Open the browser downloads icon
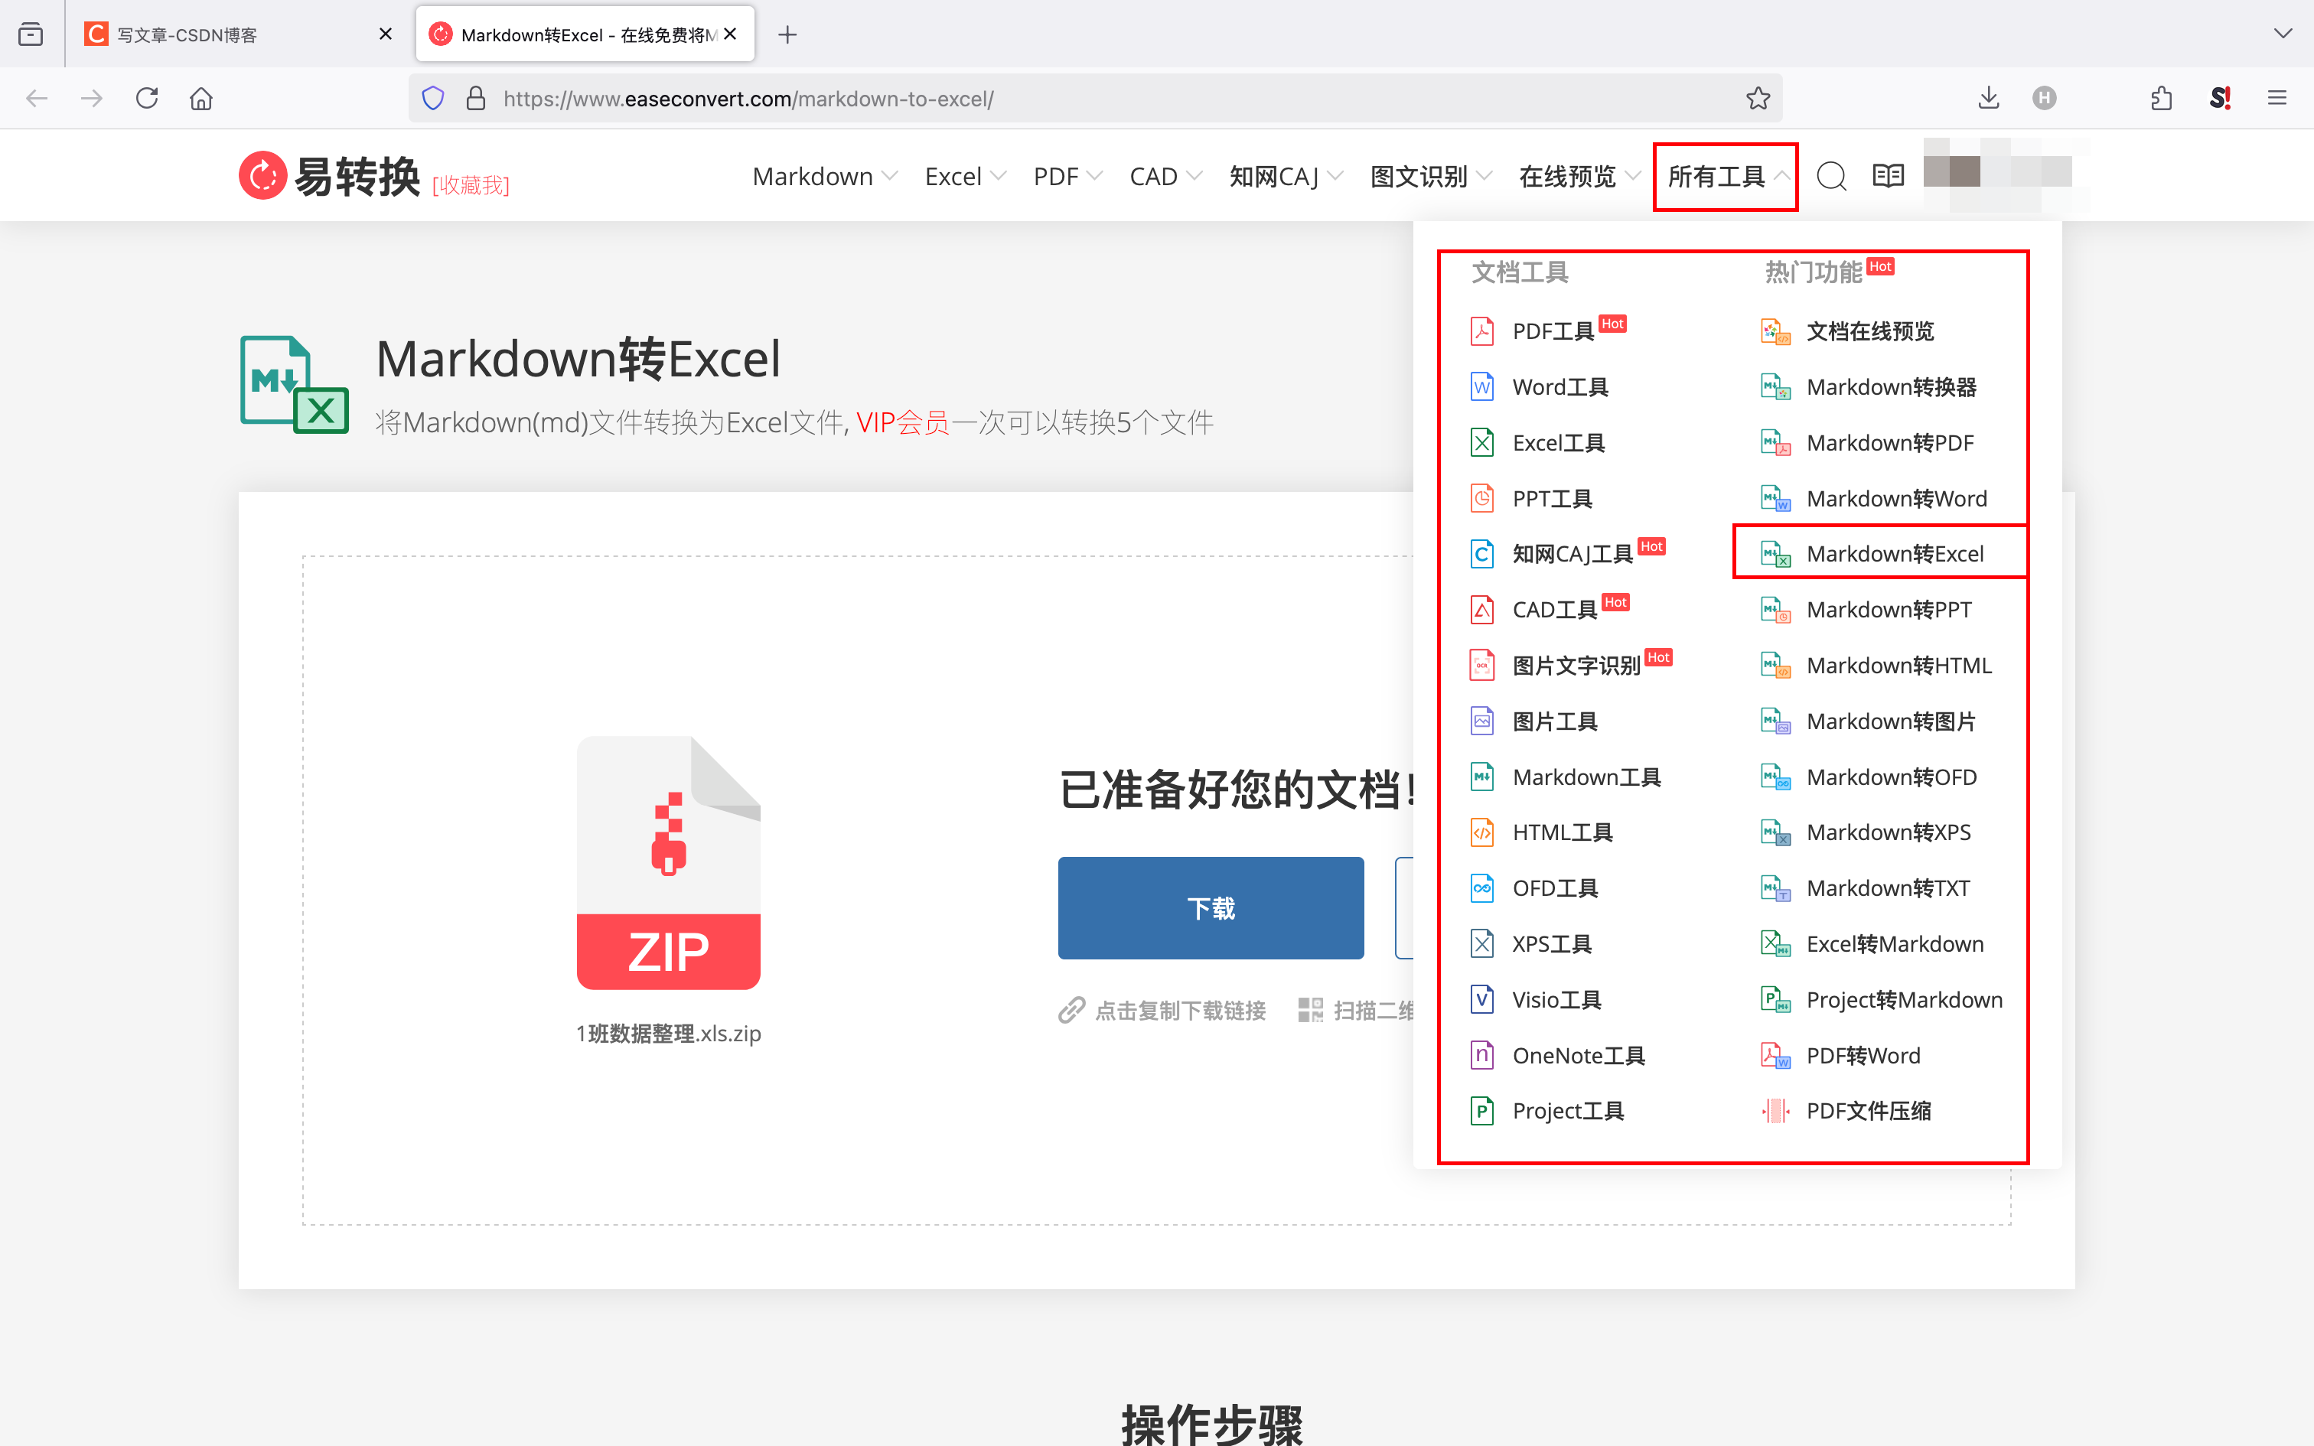Image resolution: width=2314 pixels, height=1446 pixels. 1988,99
